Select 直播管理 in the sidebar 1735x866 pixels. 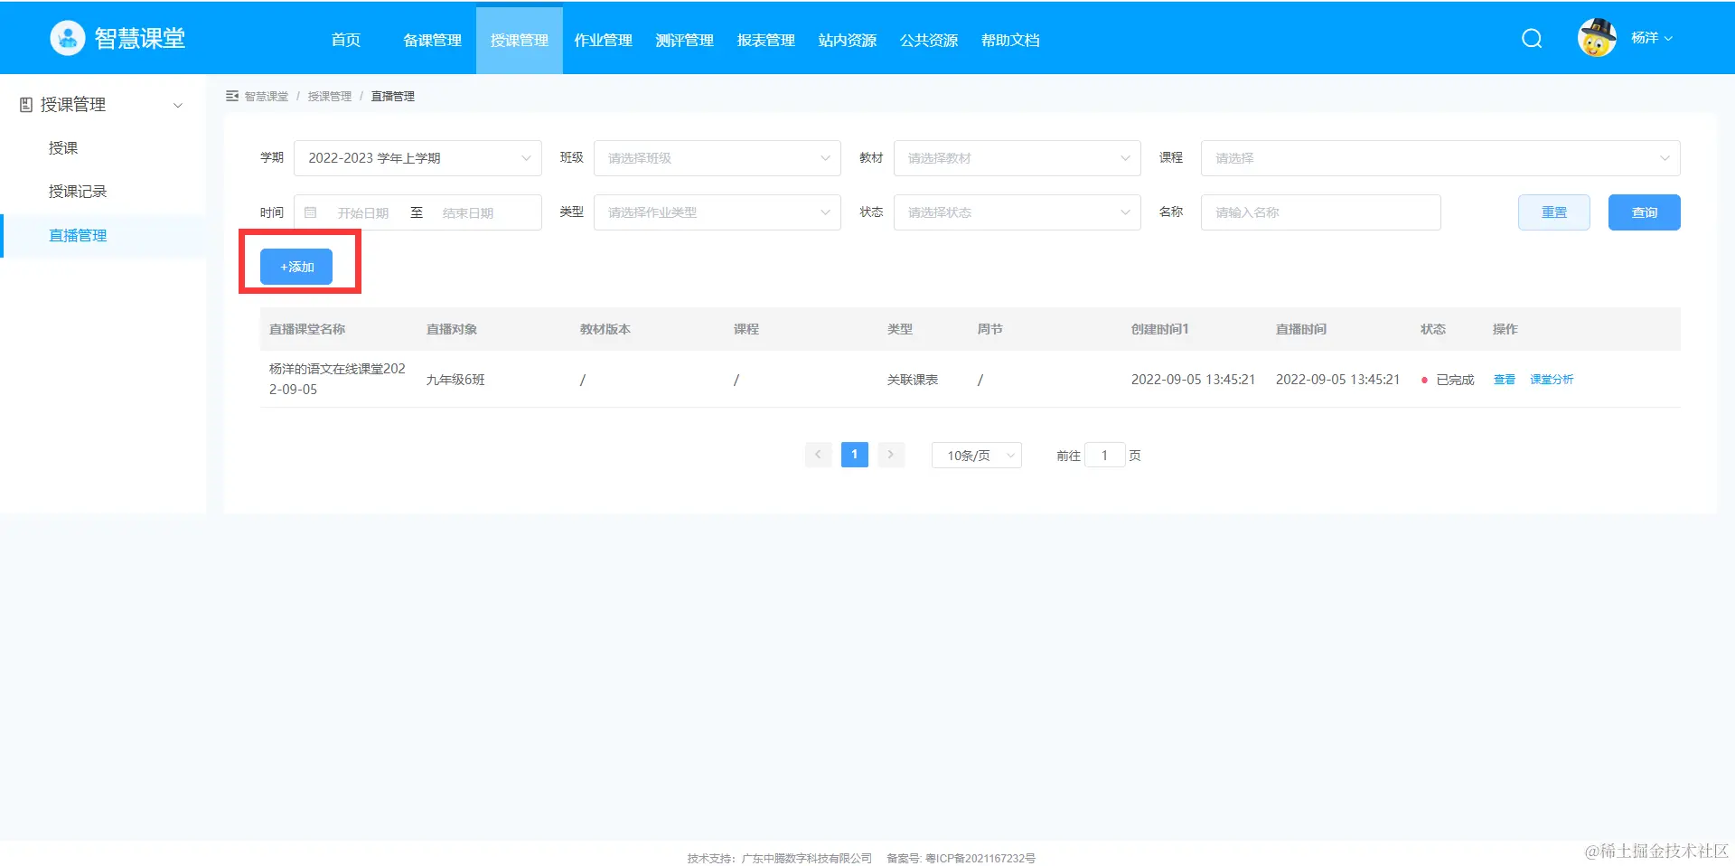pos(103,236)
